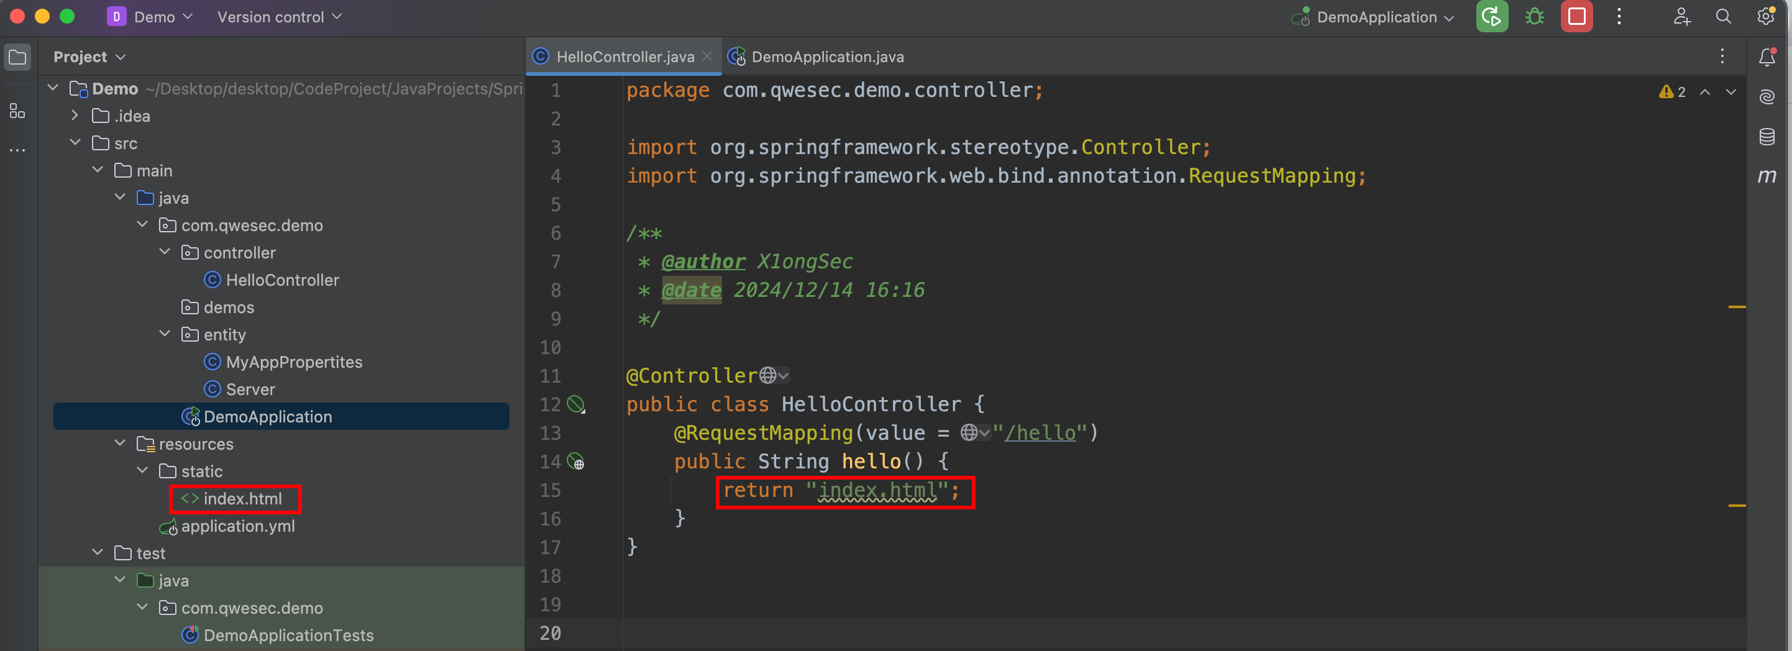The image size is (1792, 651).
Task: Open the Maven tool window icon
Action: [1767, 176]
